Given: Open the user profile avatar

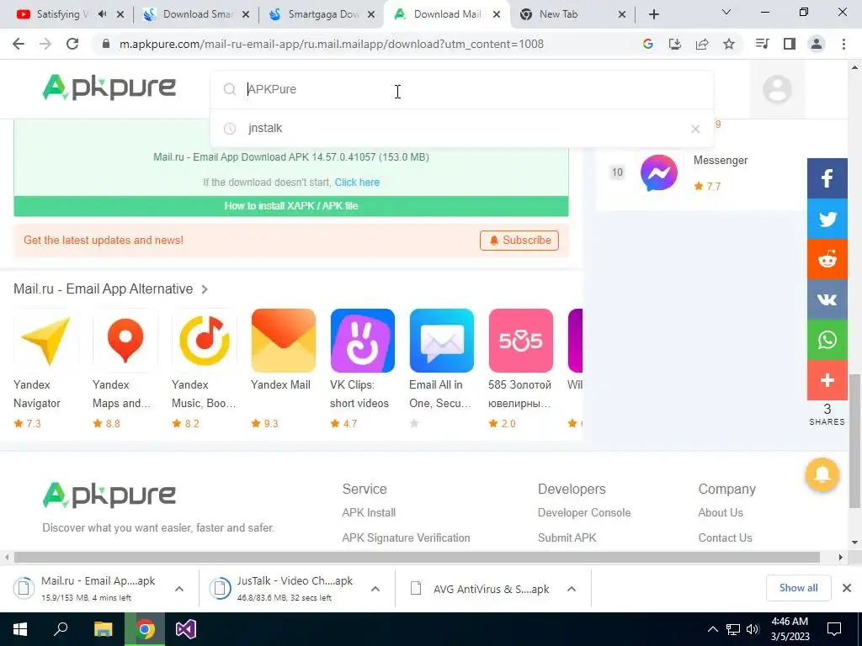Looking at the screenshot, I should (x=777, y=89).
